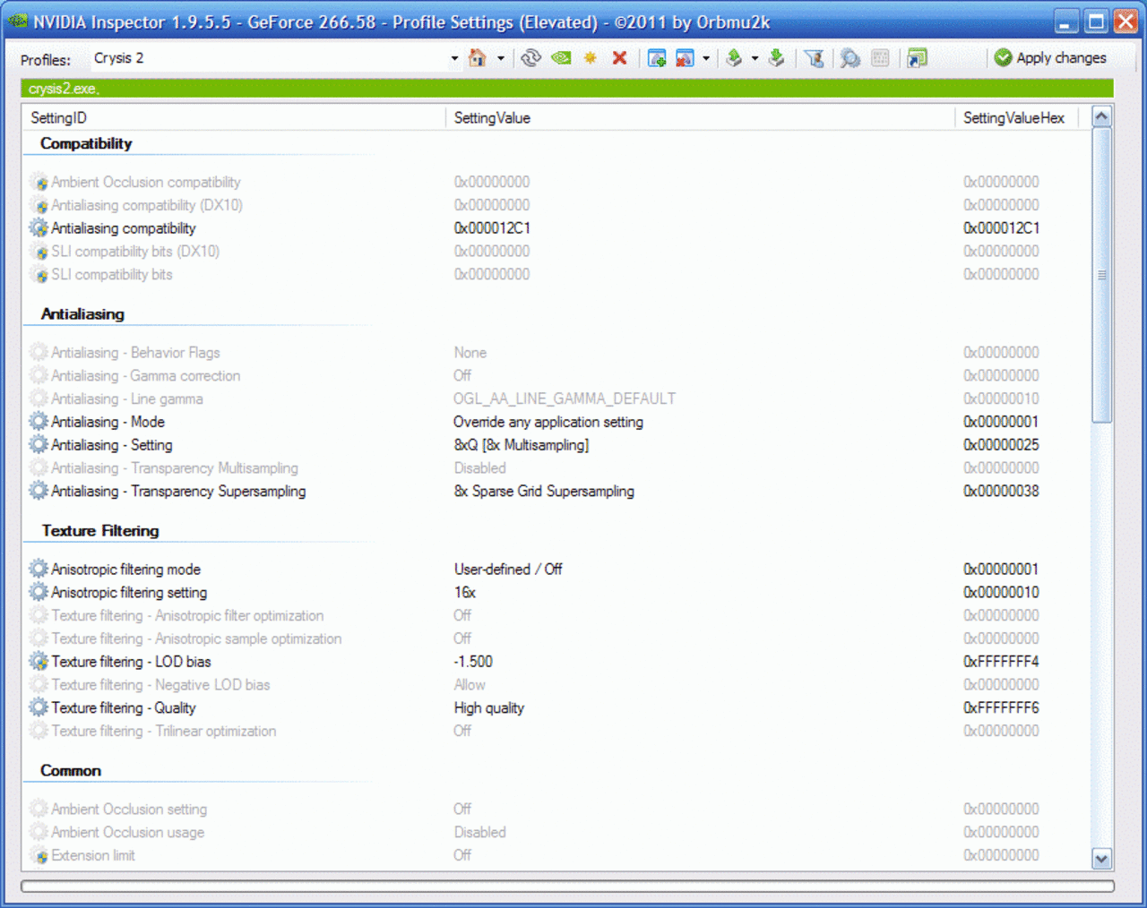Click the grid view icon in toolbar
1147x908 pixels.
(x=881, y=58)
